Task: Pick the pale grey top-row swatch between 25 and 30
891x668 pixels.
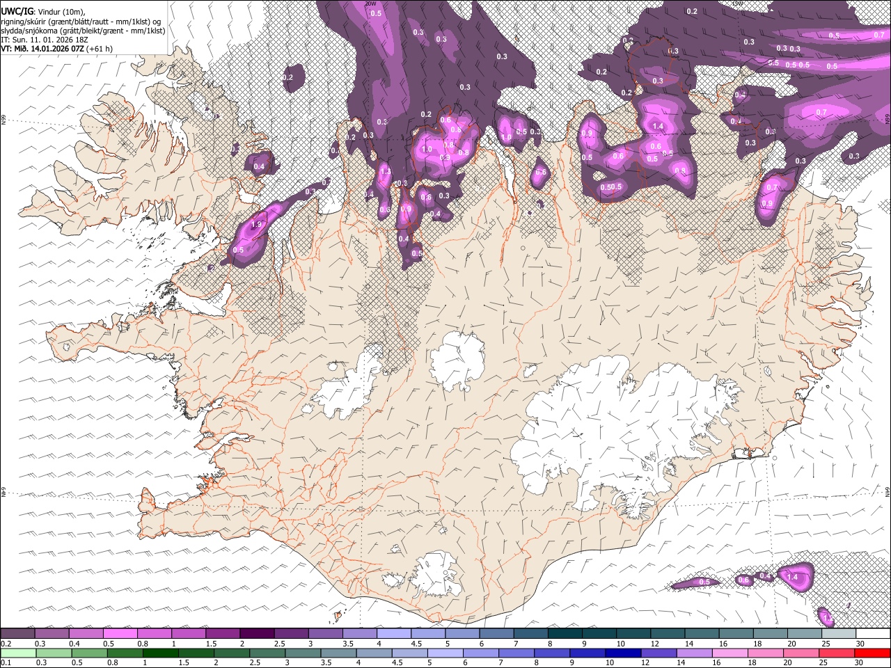Action: 838,633
